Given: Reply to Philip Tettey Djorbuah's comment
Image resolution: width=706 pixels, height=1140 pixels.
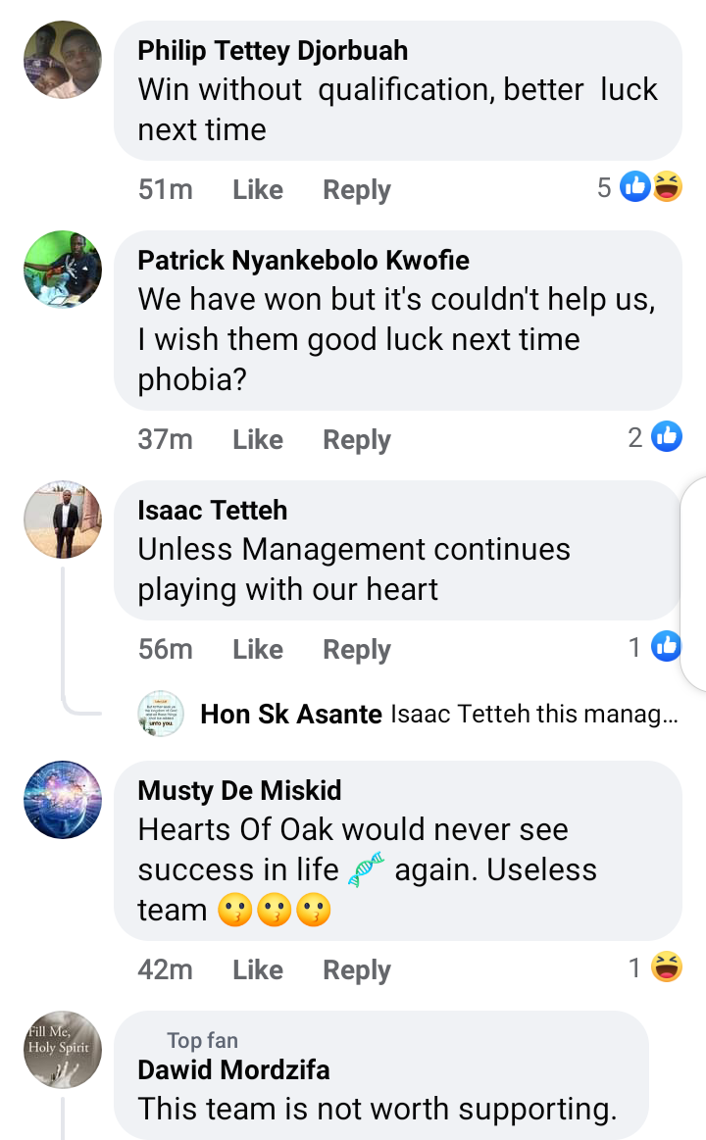Looking at the screenshot, I should [x=357, y=189].
